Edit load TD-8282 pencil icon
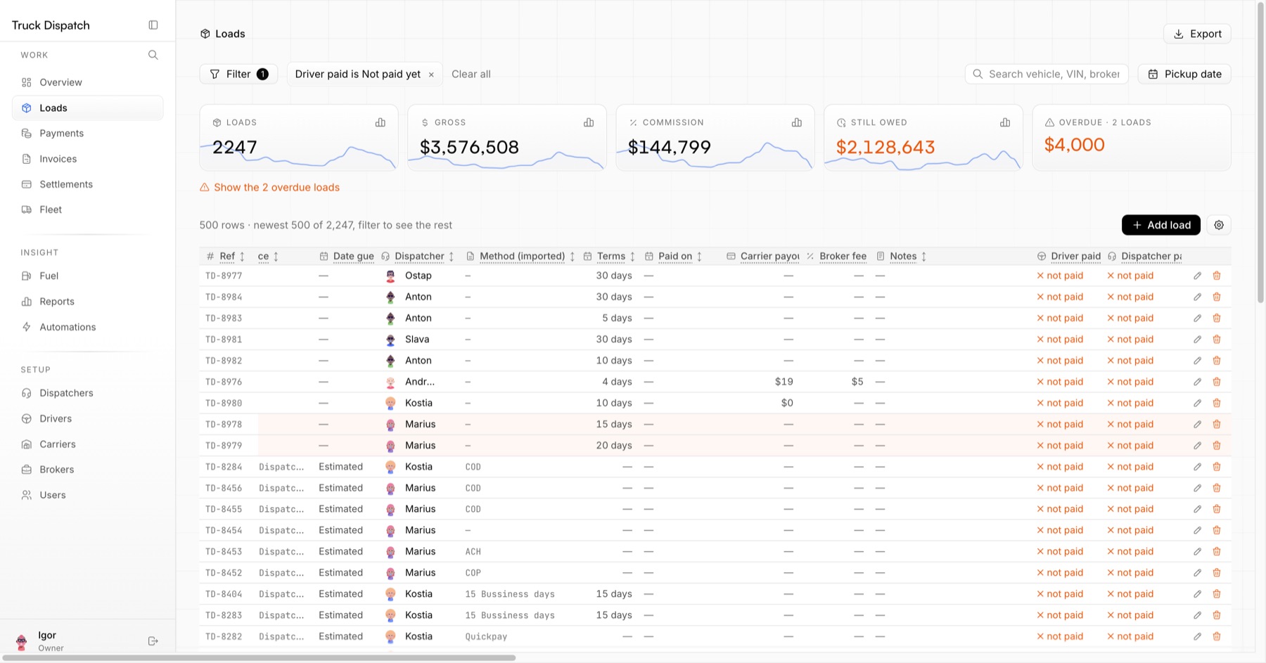 point(1198,636)
